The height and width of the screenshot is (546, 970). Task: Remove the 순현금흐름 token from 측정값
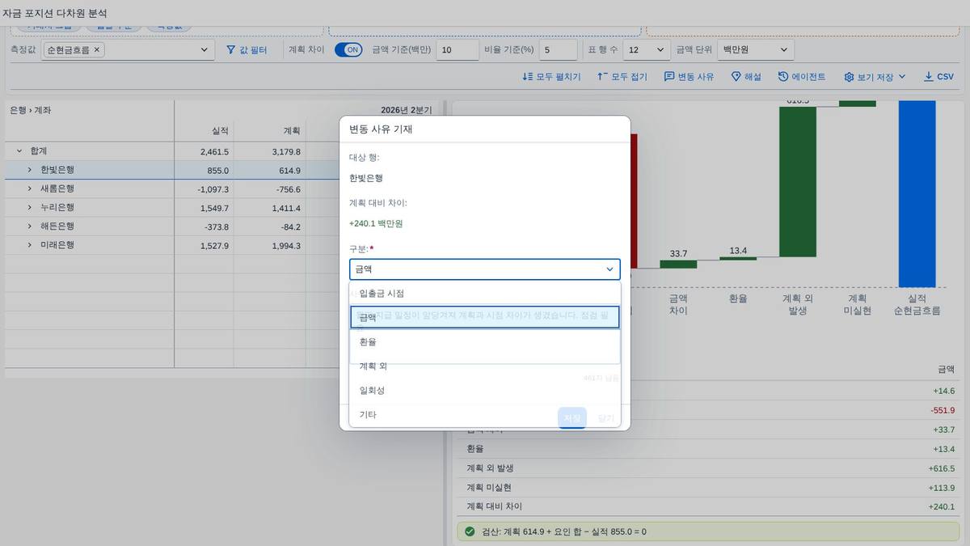click(x=97, y=50)
